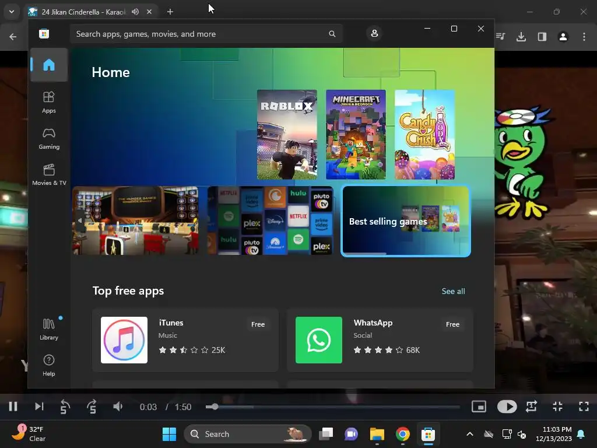Click the search magnifier icon in Store
The height and width of the screenshot is (448, 597).
point(332,34)
